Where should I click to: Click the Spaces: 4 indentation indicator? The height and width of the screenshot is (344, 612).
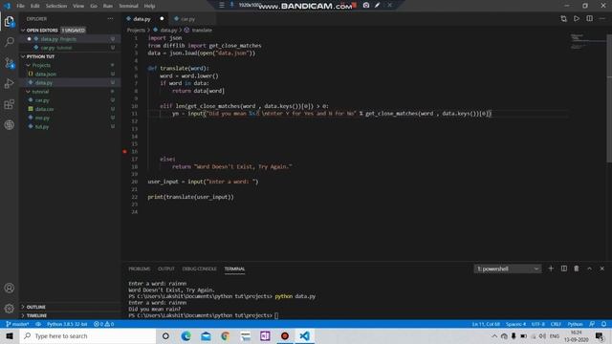click(x=515, y=324)
